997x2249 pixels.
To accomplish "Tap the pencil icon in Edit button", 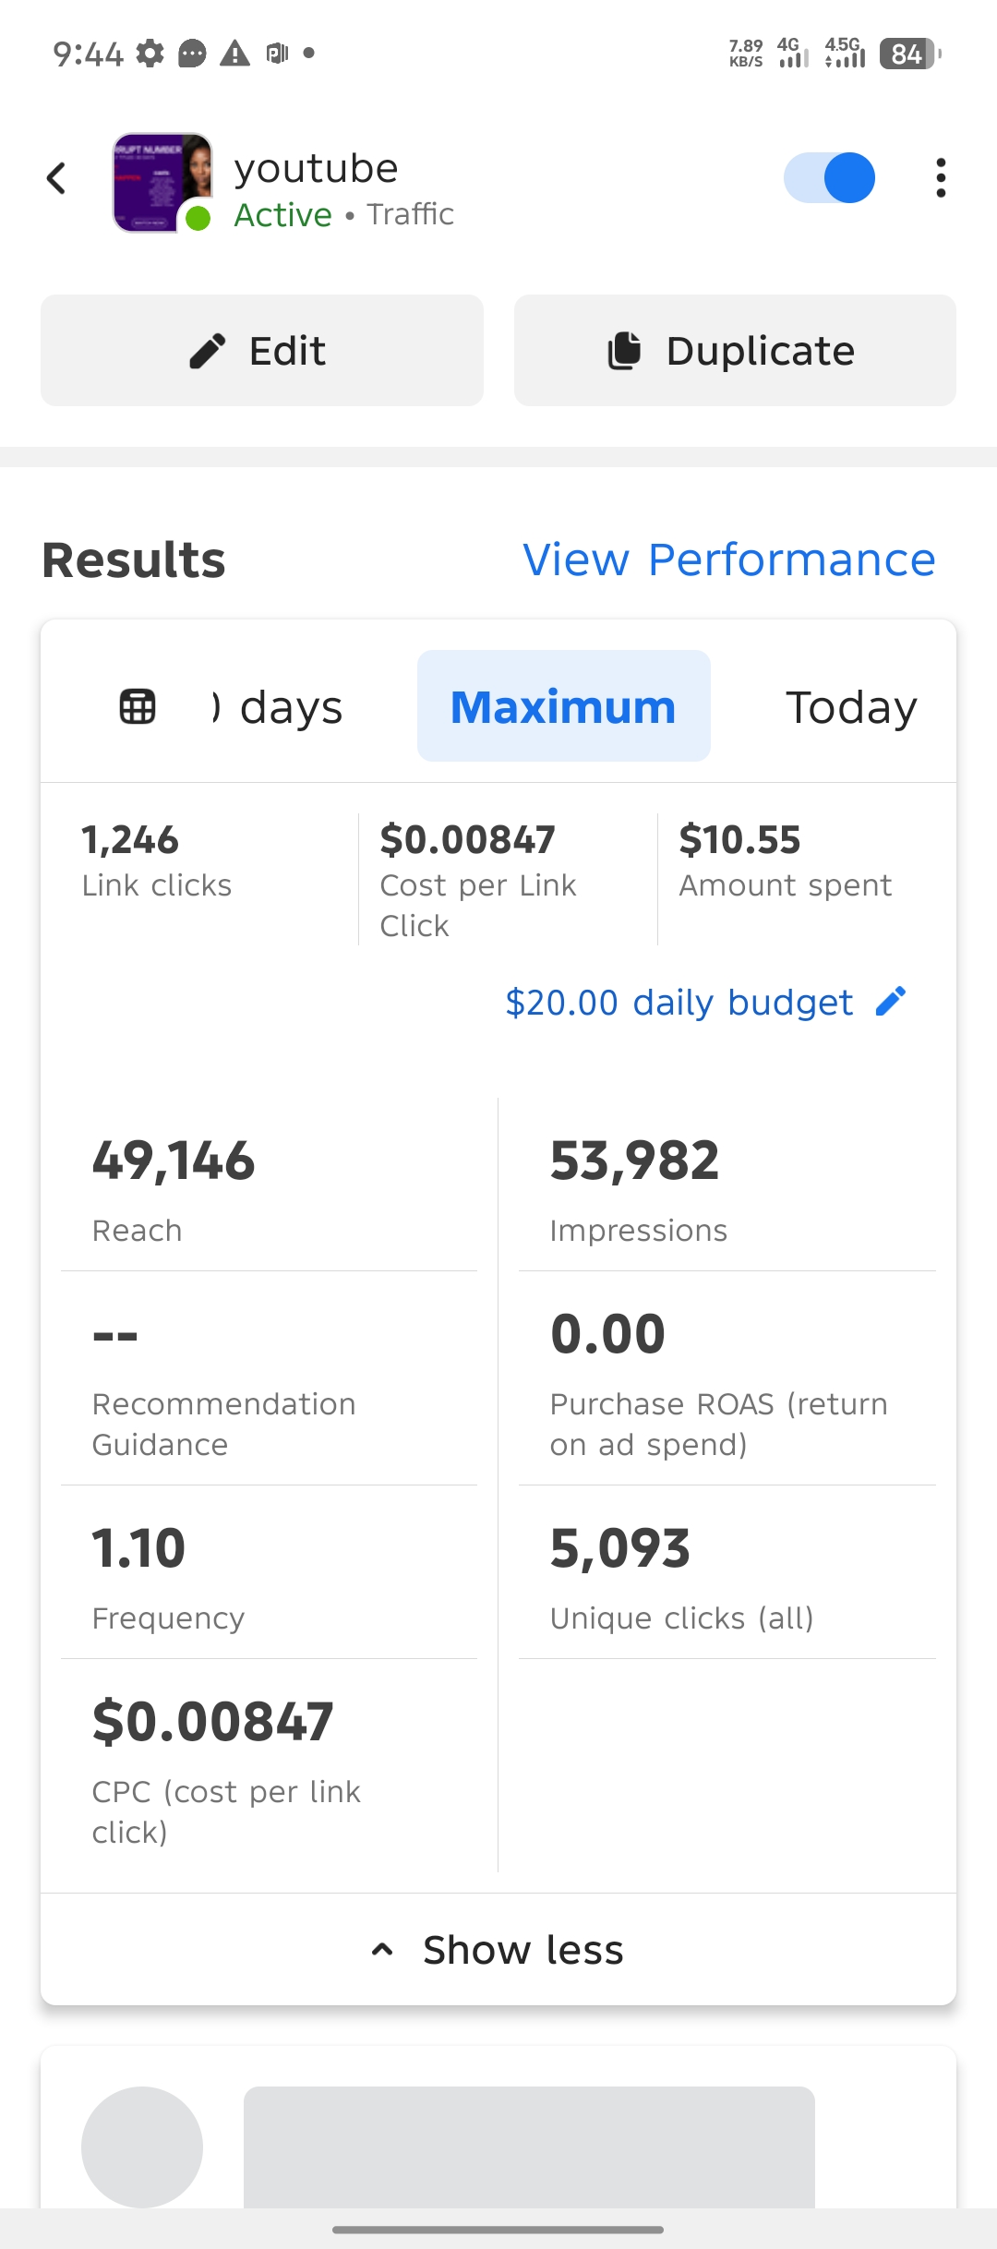I will [x=208, y=352].
